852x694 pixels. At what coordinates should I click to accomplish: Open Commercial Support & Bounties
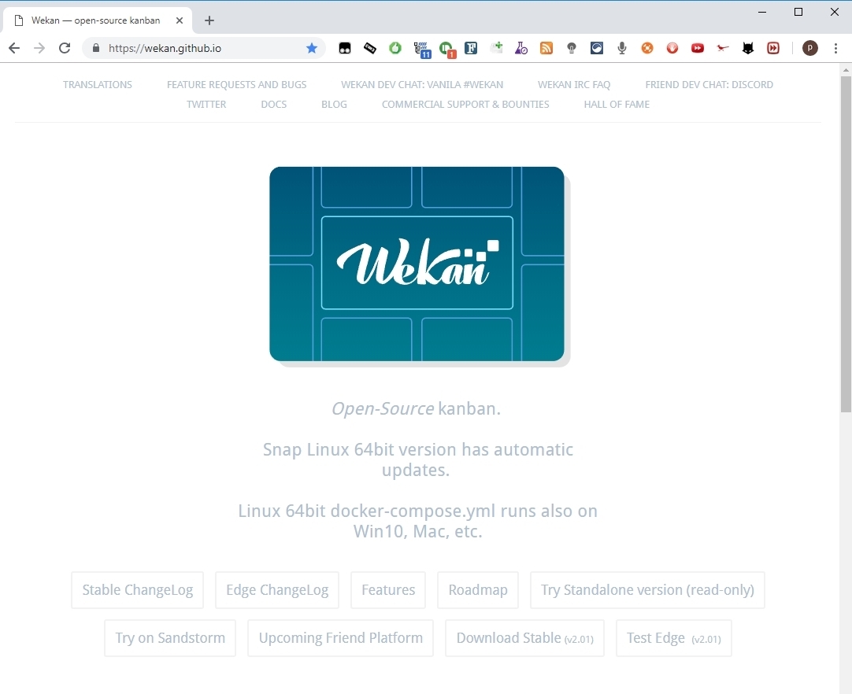[x=465, y=105]
